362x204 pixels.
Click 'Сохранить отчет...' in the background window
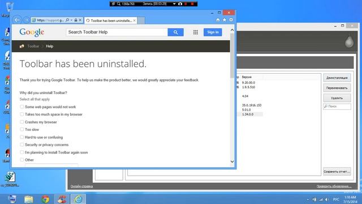[337, 172]
